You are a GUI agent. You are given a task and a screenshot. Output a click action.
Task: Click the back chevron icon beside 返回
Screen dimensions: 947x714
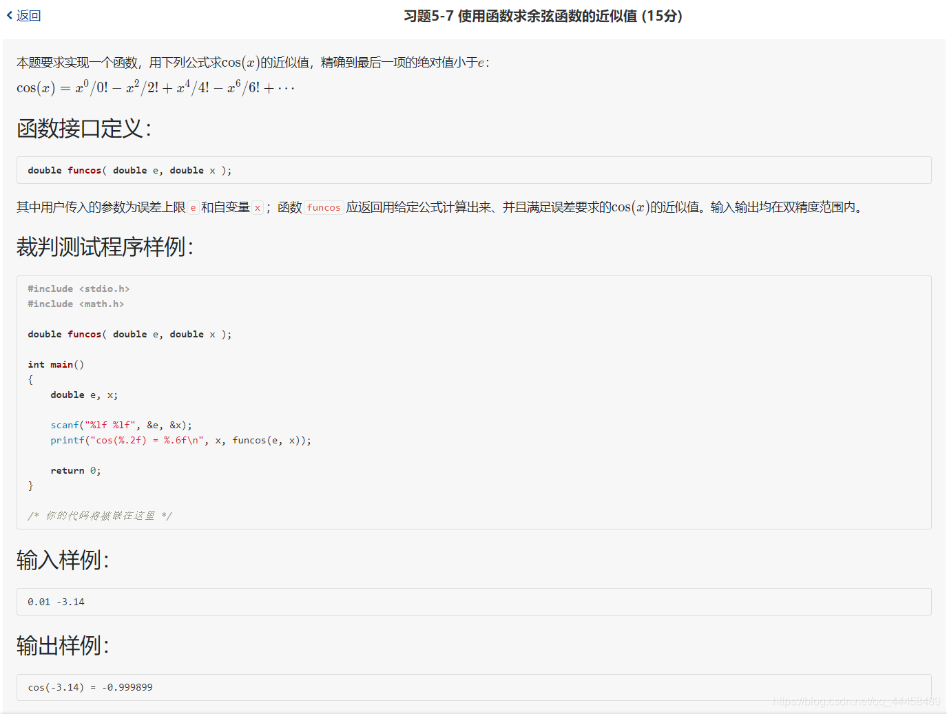10,15
